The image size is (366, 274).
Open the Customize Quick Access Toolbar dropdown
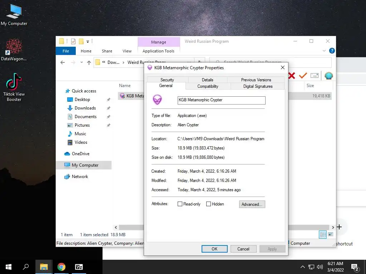point(88,42)
